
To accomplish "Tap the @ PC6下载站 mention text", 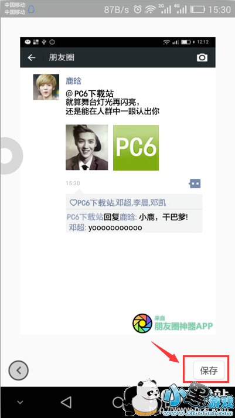I will [x=90, y=94].
